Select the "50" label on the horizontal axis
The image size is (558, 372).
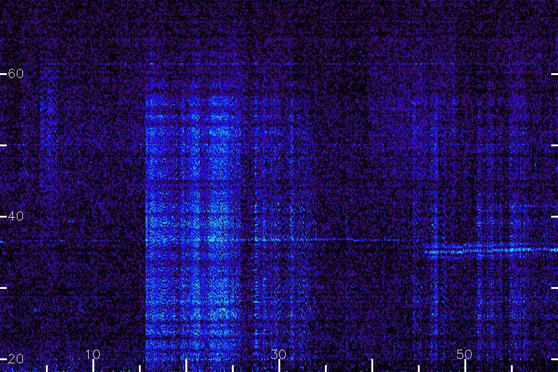[x=464, y=354]
